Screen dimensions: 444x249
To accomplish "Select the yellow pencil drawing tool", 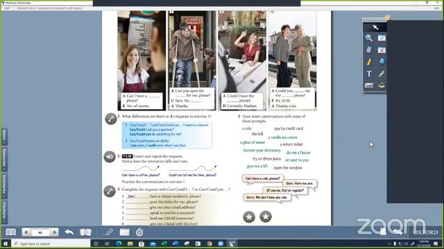I will click(369, 62).
